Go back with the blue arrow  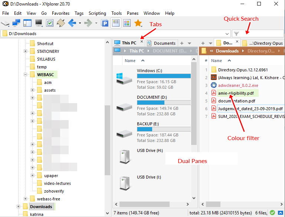point(72,23)
